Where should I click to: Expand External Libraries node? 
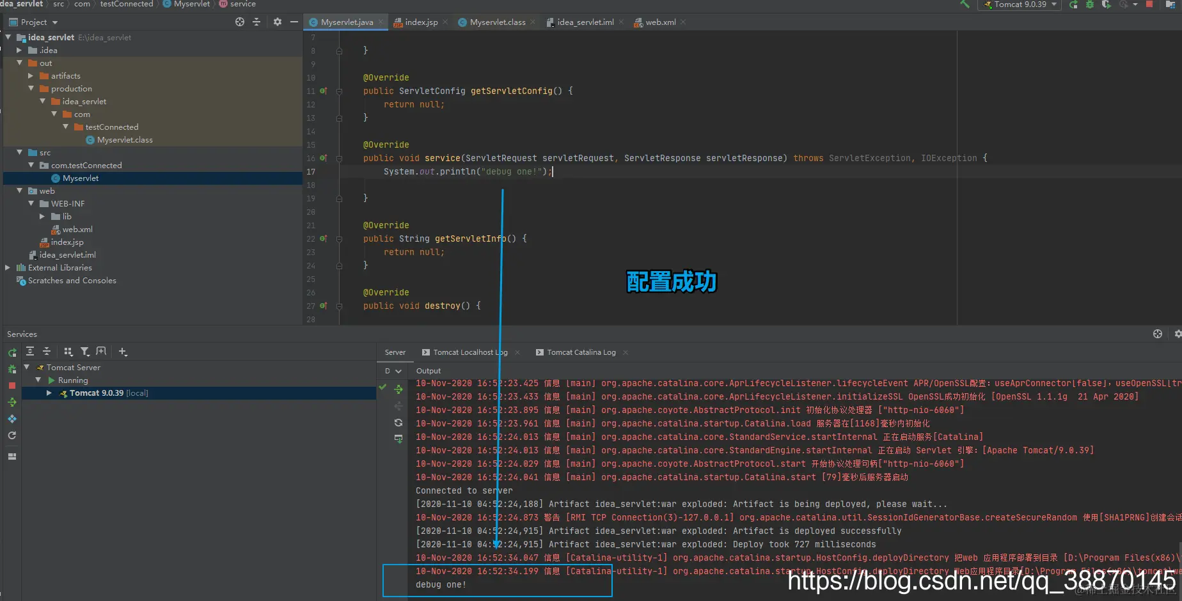[x=8, y=267]
